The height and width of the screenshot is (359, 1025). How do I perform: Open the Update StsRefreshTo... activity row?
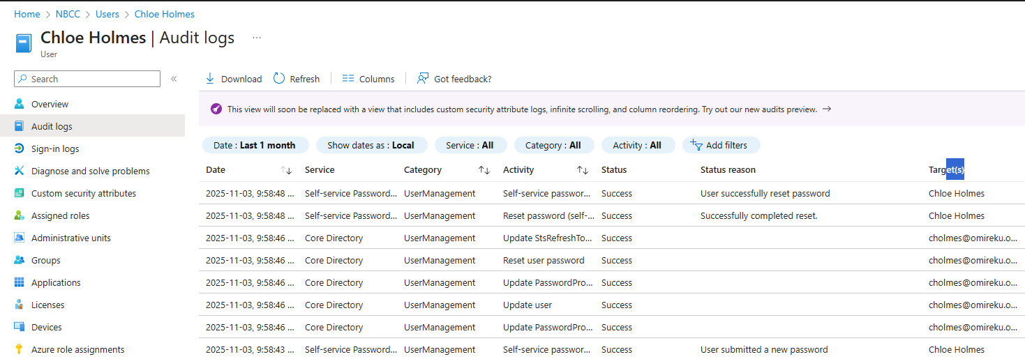pyautogui.click(x=612, y=238)
